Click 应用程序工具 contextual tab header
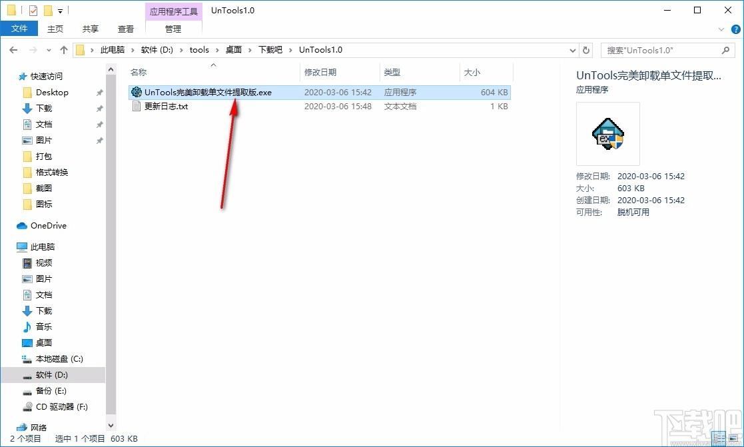This screenshot has width=744, height=447. (174, 11)
